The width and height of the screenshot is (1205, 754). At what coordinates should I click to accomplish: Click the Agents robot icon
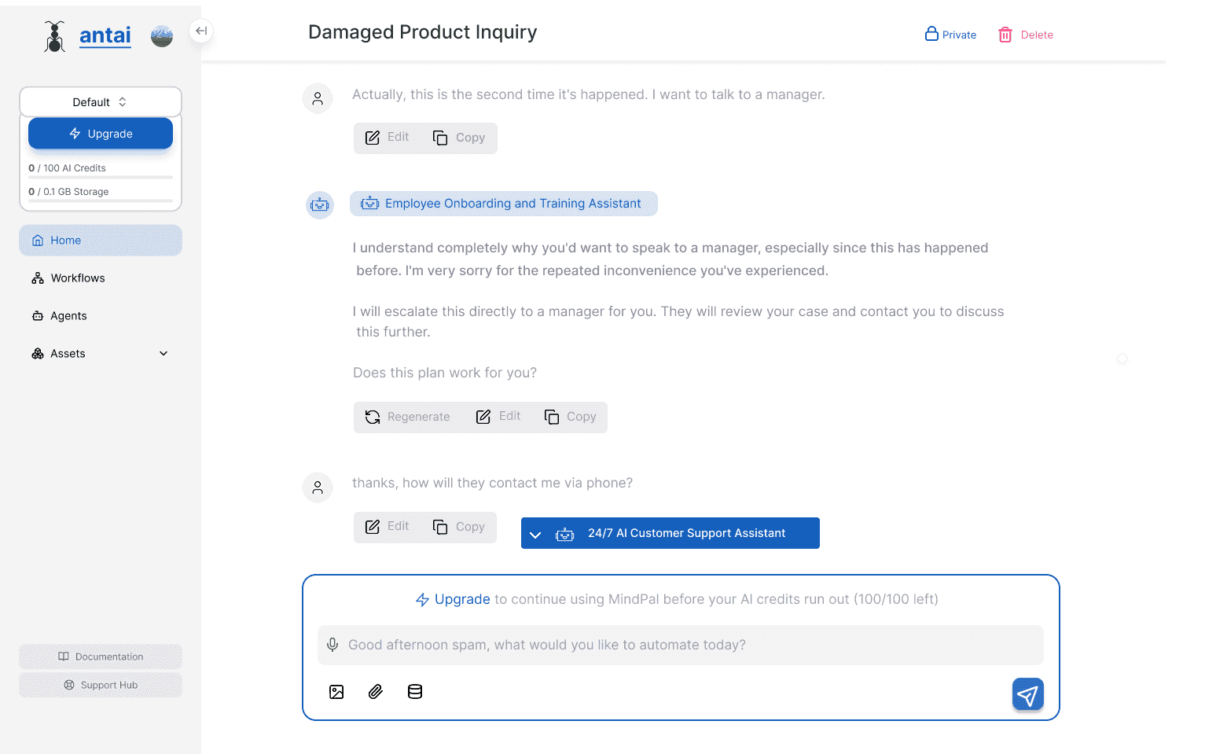(38, 316)
